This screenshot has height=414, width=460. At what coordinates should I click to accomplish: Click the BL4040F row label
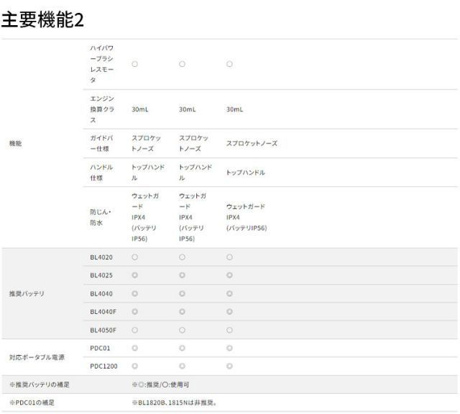pyautogui.click(x=103, y=311)
